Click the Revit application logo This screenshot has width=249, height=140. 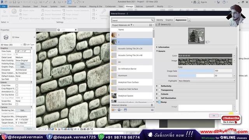(2, 2)
